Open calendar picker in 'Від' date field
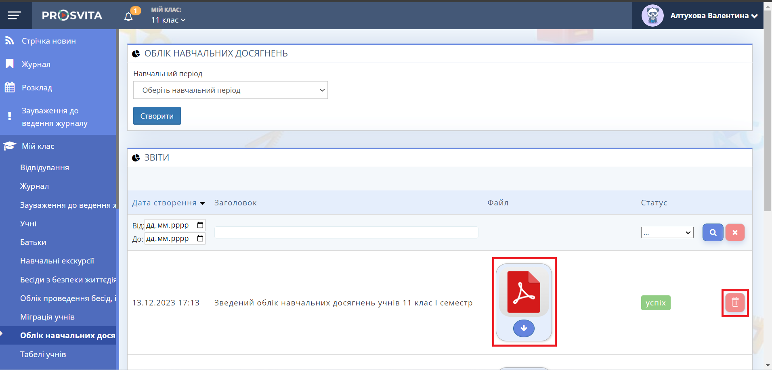This screenshot has width=772, height=370. 200,225
